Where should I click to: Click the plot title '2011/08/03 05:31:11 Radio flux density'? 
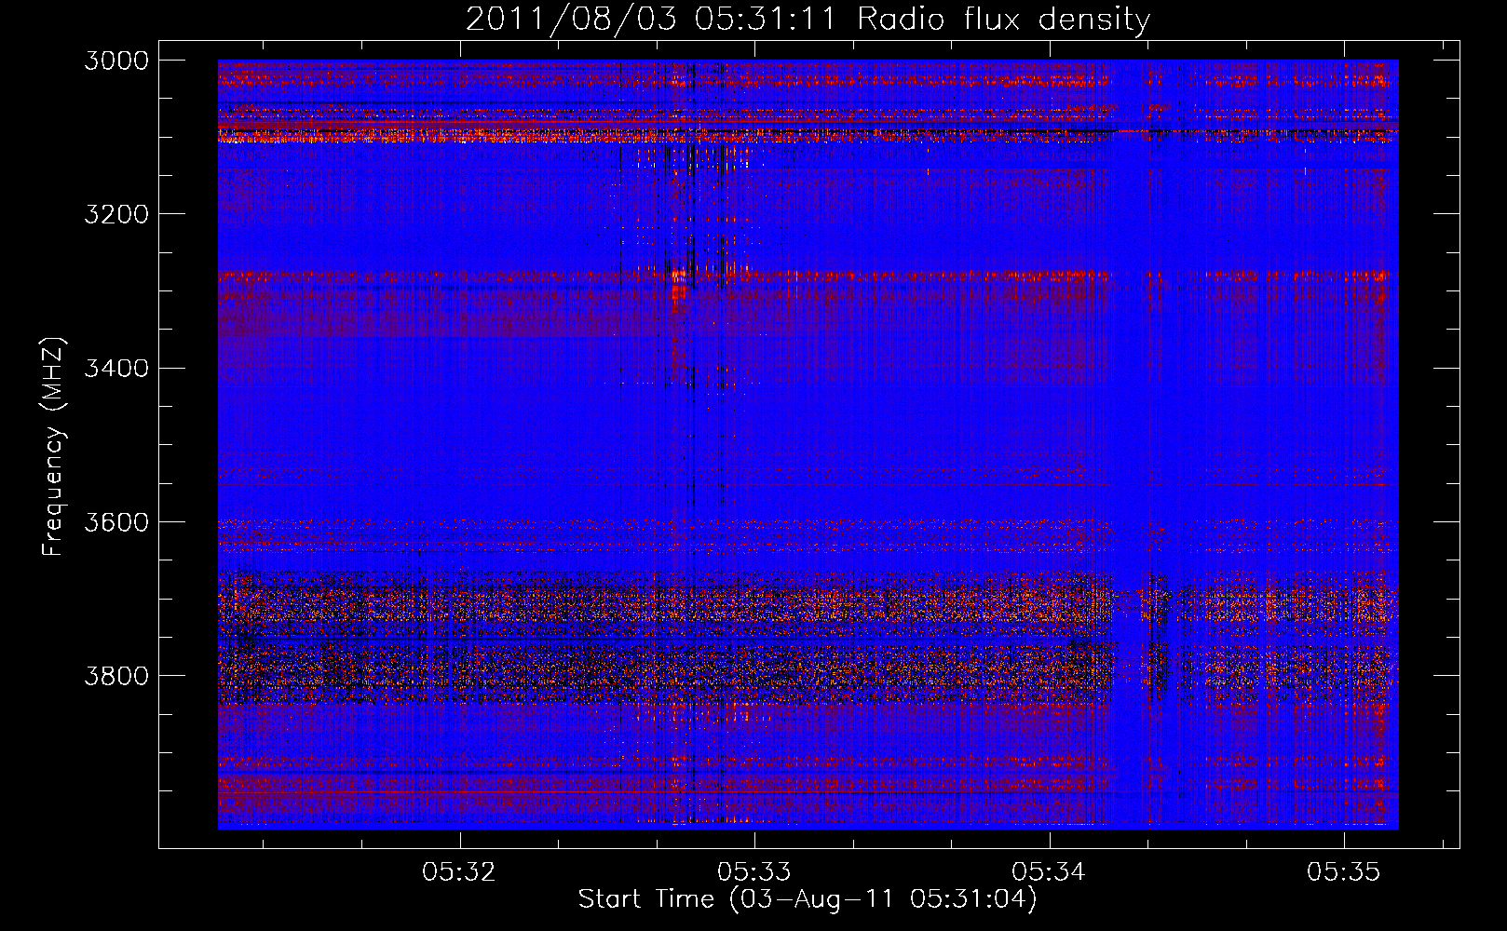click(x=808, y=19)
